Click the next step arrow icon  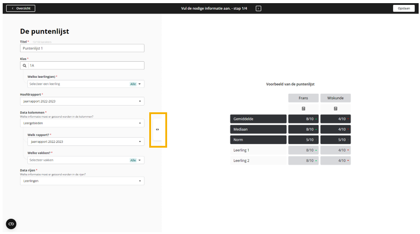click(258, 8)
